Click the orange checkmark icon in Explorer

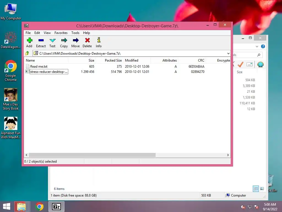point(241,64)
